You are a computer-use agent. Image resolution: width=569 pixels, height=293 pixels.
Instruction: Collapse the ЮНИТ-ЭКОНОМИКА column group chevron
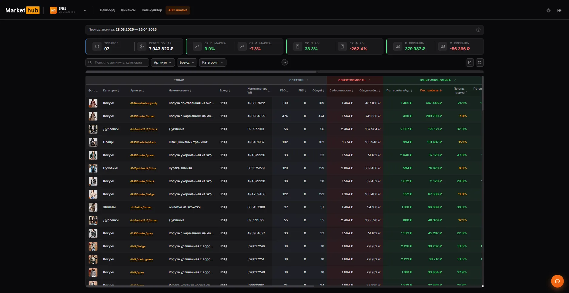tap(455, 80)
